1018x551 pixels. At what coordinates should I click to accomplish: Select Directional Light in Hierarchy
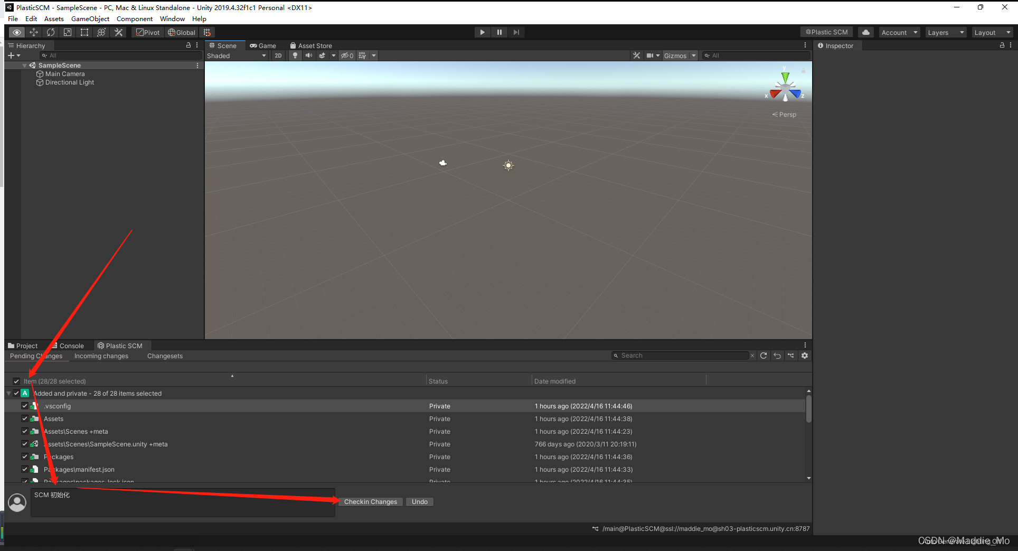point(69,82)
